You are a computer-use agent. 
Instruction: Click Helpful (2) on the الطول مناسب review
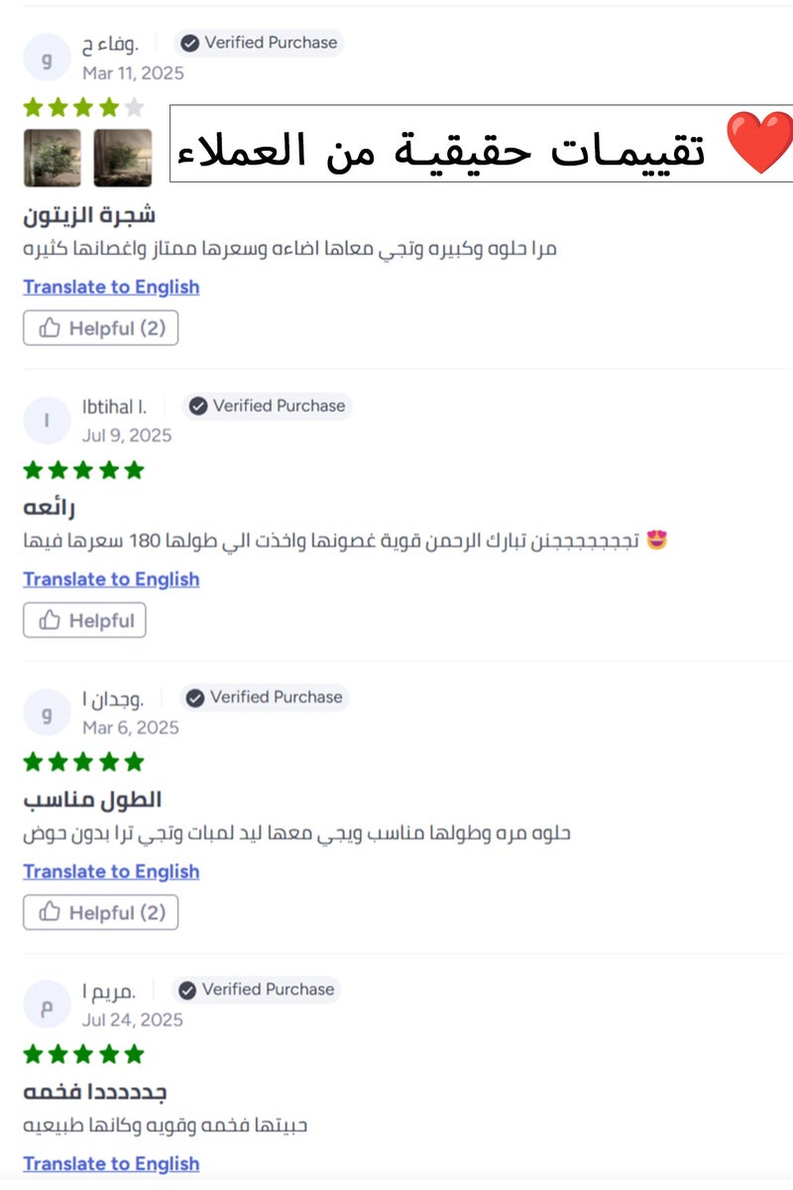[x=100, y=911]
